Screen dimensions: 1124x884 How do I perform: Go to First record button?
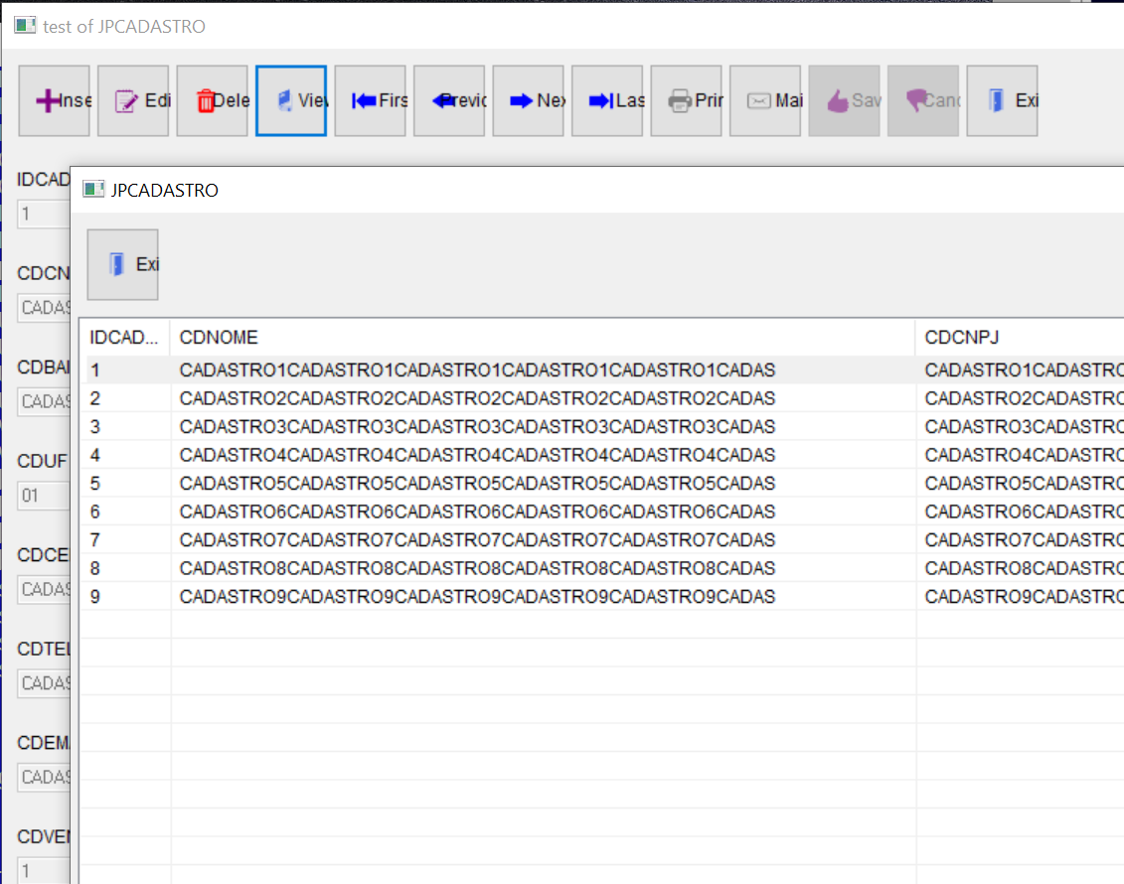click(x=371, y=100)
